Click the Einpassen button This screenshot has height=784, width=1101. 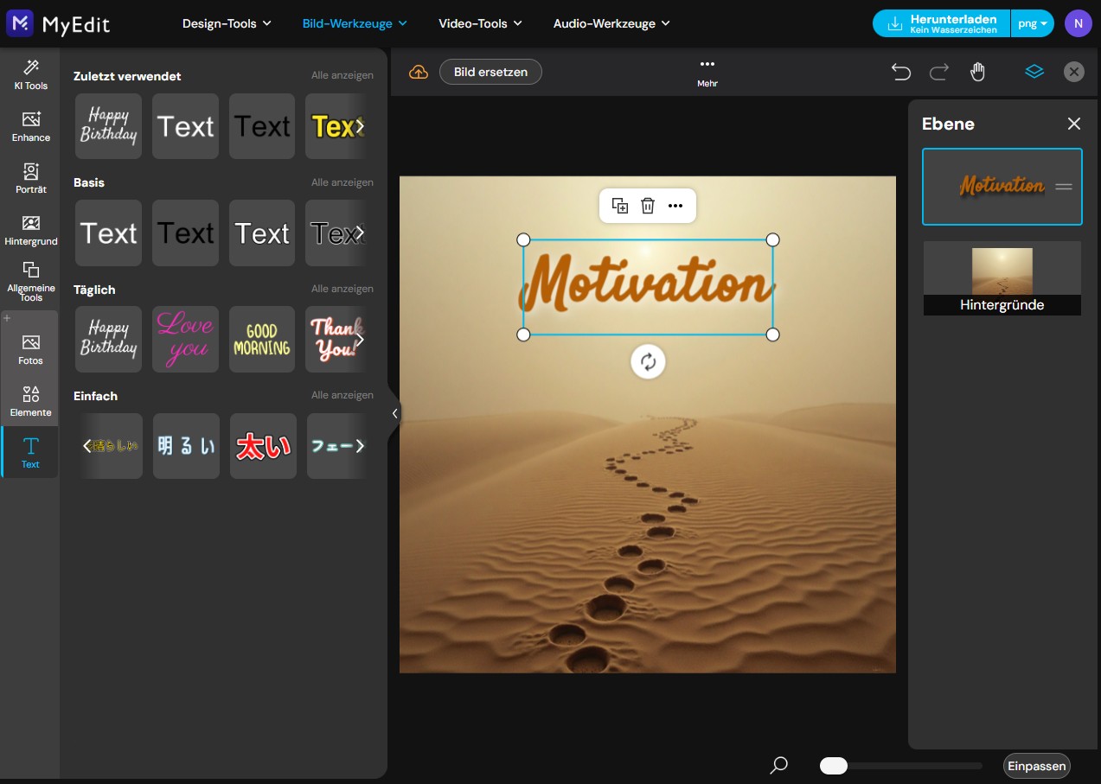pos(1037,766)
